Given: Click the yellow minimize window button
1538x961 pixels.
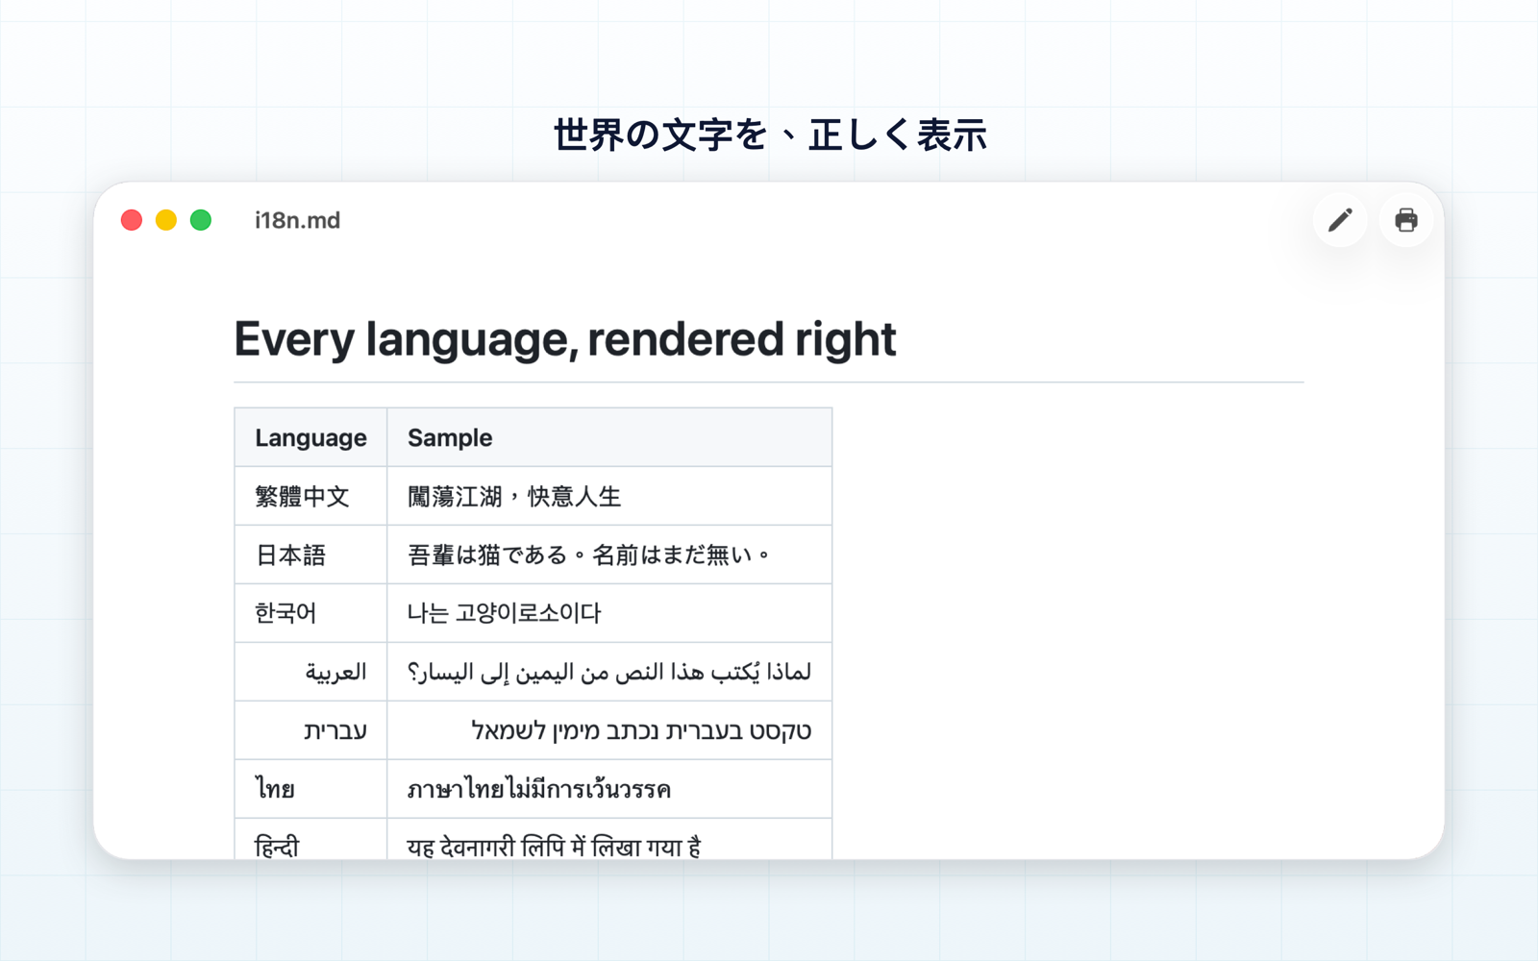Looking at the screenshot, I should pos(166,220).
